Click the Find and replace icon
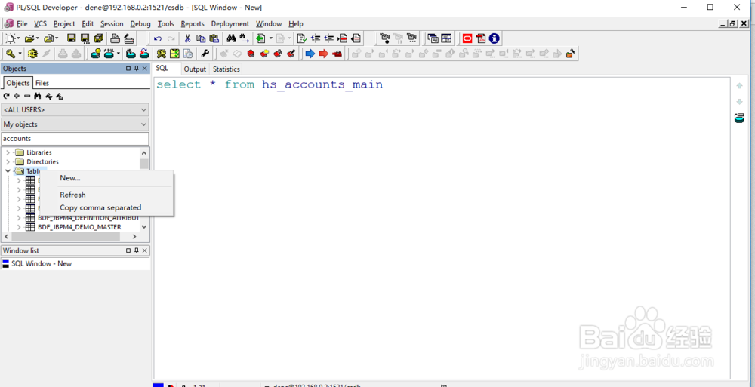 pyautogui.click(x=244, y=38)
